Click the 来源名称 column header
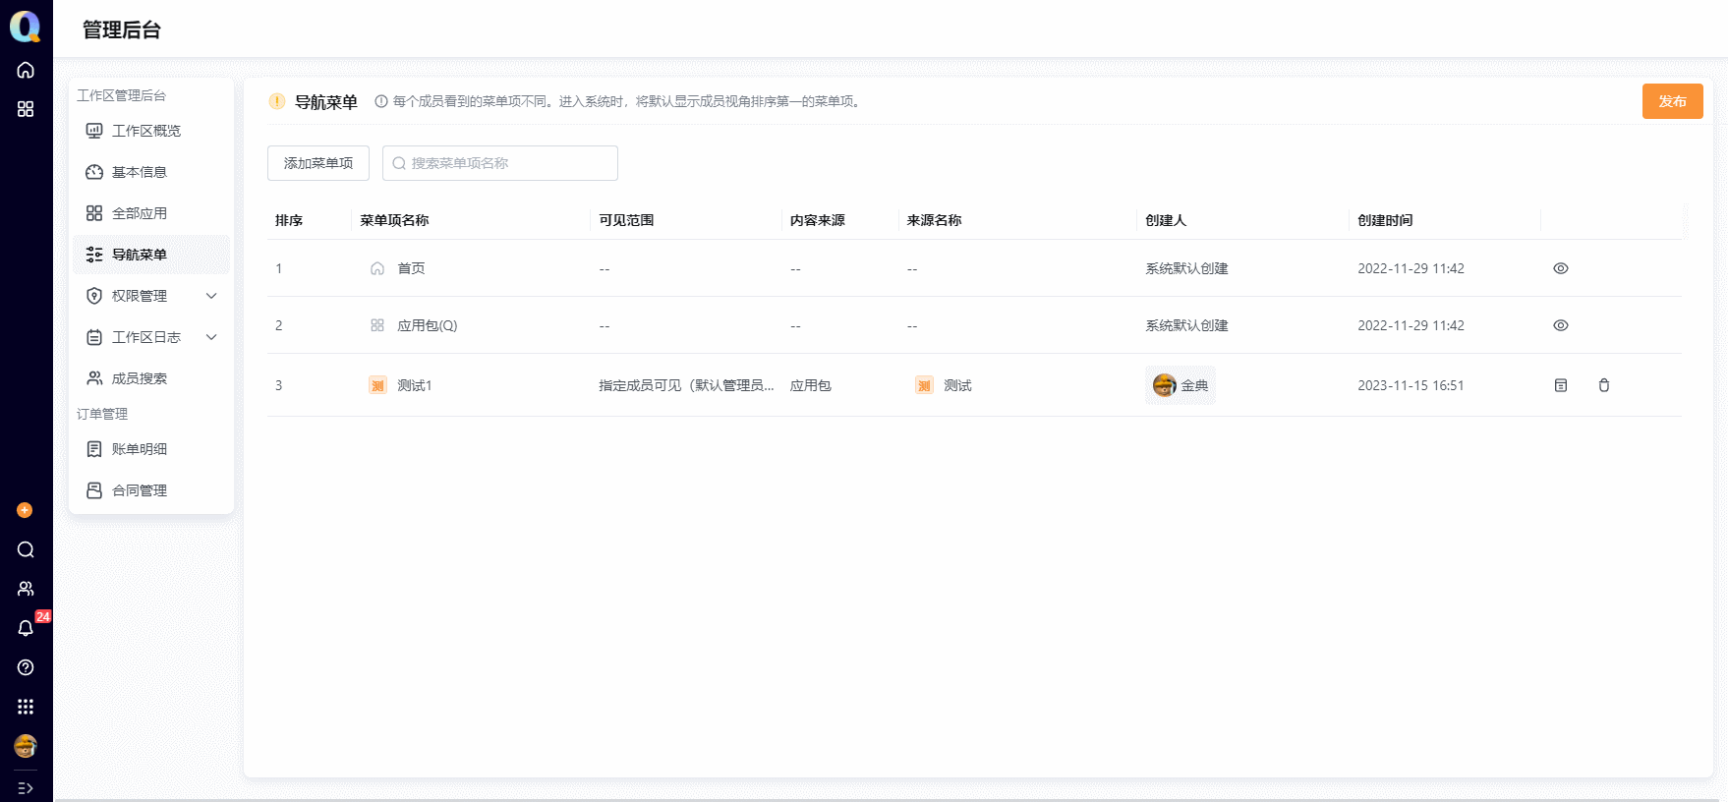 (935, 220)
